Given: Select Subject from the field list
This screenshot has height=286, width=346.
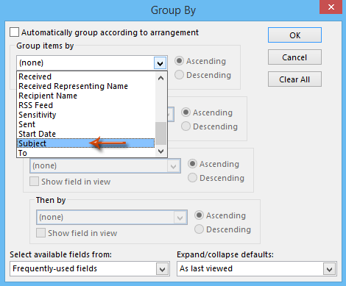Looking at the screenshot, I should tap(85, 143).
